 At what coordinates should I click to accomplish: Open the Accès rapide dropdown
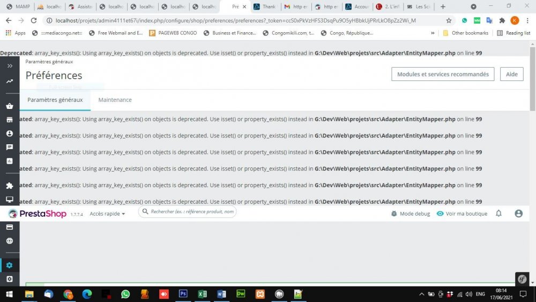point(107,213)
